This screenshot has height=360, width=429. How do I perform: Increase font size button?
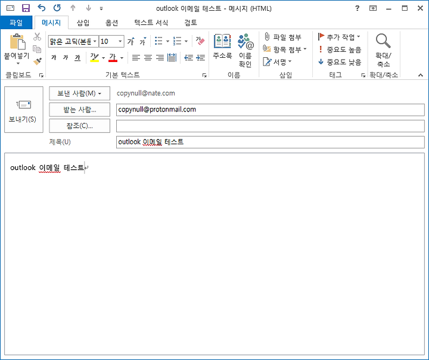click(x=130, y=41)
